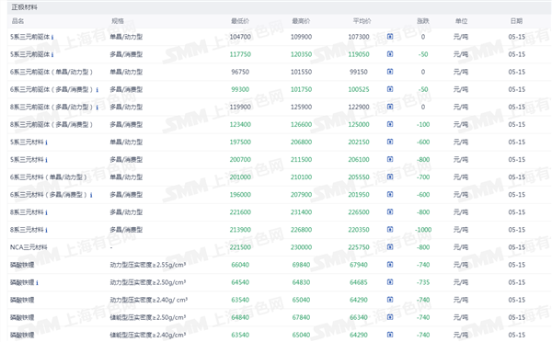Open the 8系三元前驱体(多晶/动力型) product name
The image size is (552, 342).
(x=51, y=107)
